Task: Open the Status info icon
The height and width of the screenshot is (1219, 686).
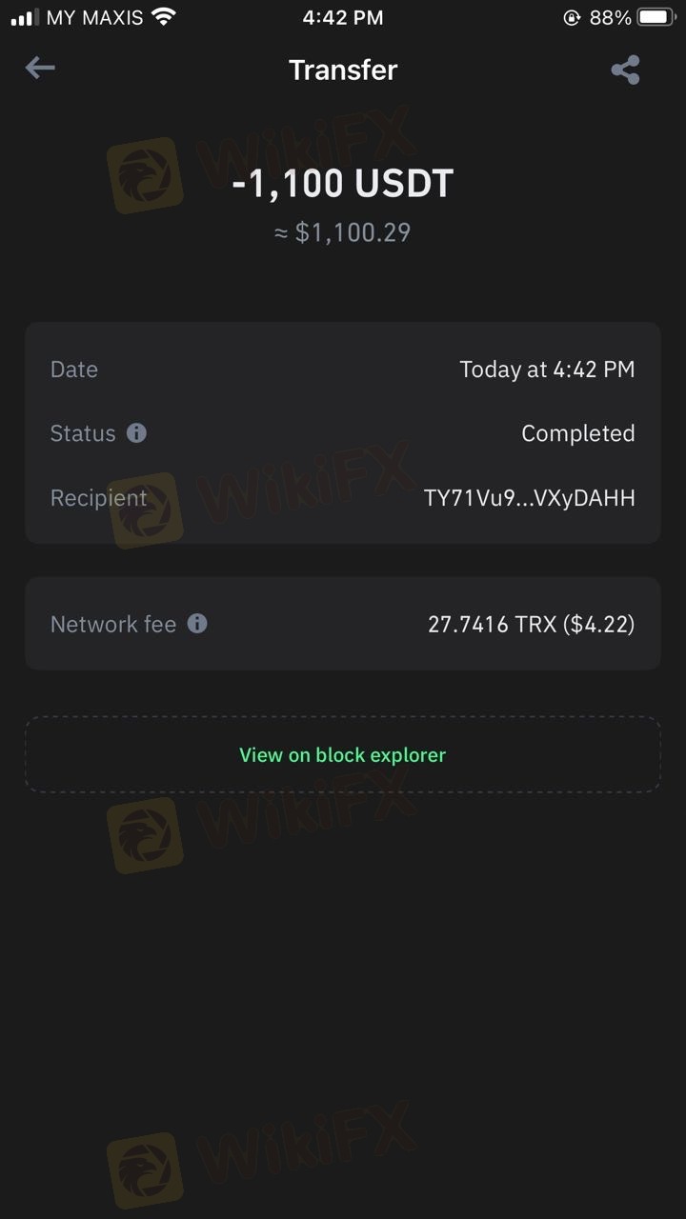Action: coord(137,433)
